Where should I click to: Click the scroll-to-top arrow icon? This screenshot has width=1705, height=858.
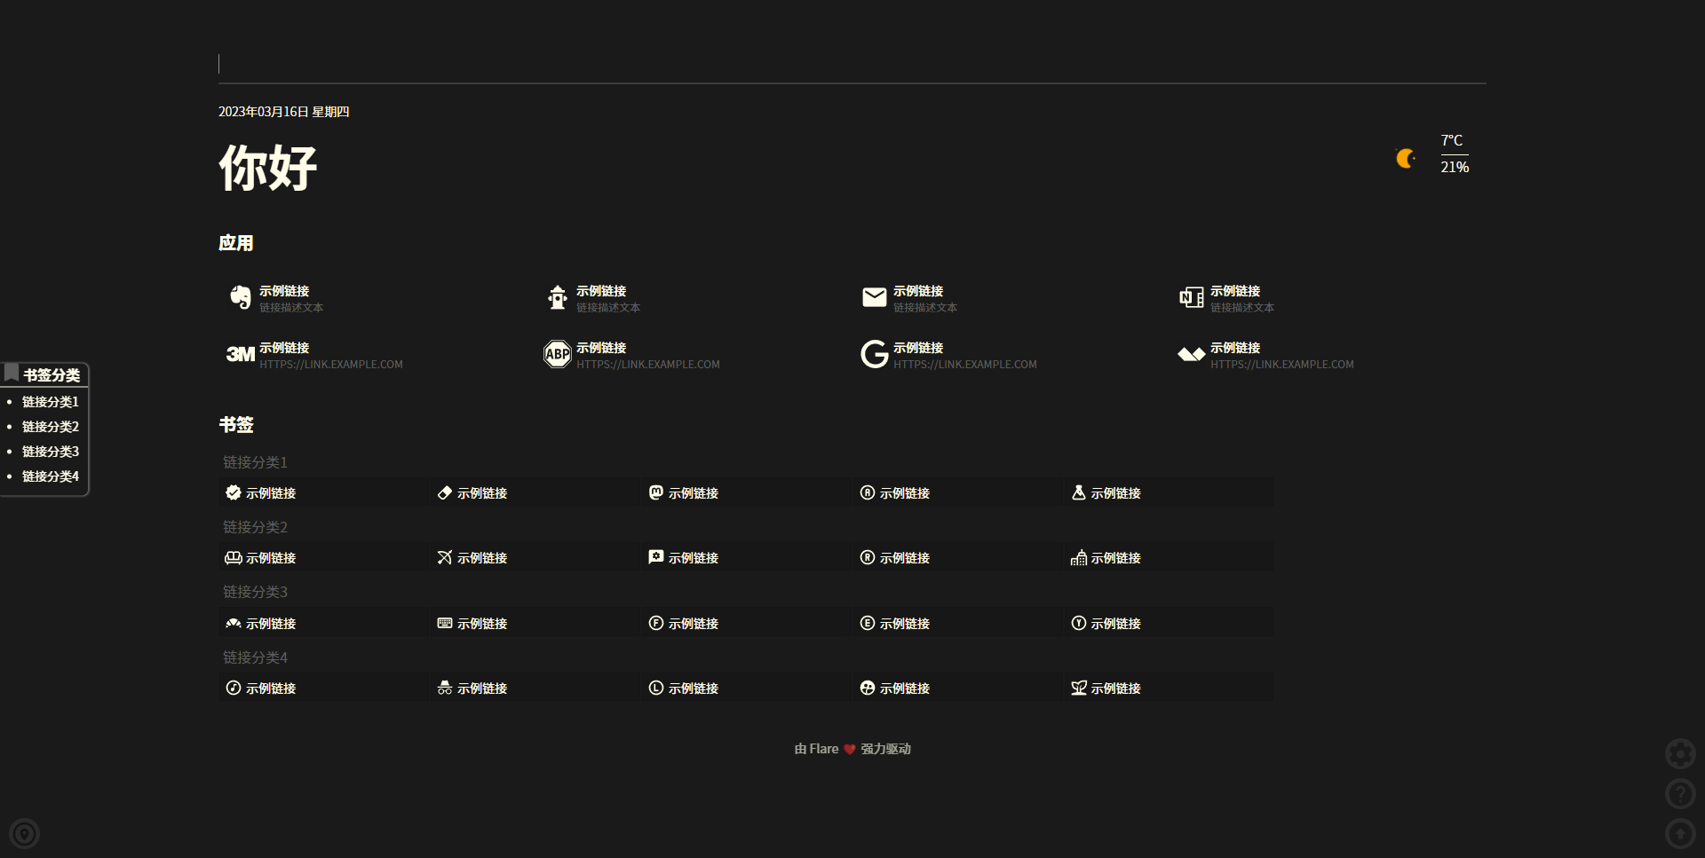pyautogui.click(x=1680, y=834)
